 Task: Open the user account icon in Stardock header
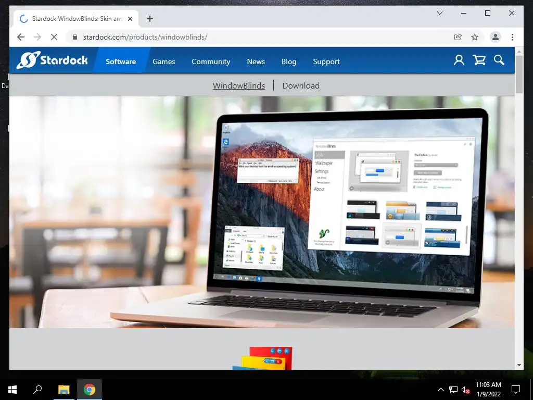(x=459, y=60)
